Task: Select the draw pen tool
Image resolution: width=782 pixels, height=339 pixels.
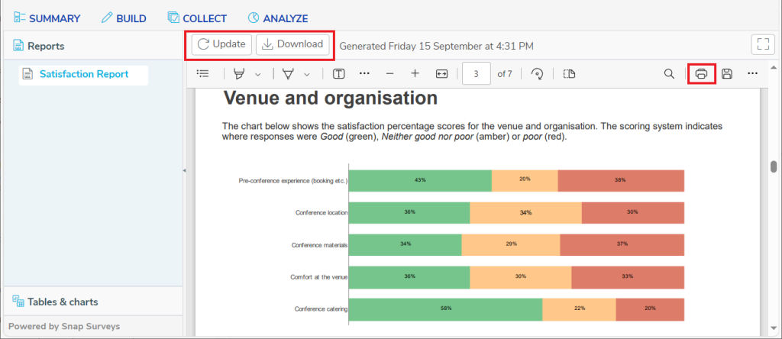Action: click(288, 74)
